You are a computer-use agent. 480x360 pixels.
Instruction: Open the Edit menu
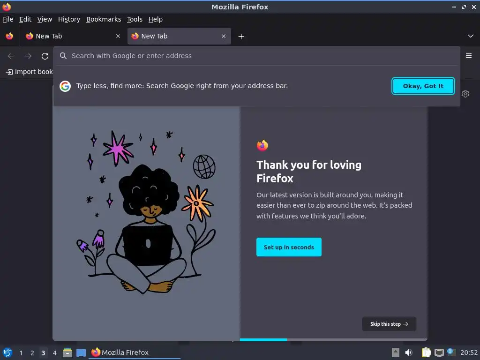click(x=25, y=19)
